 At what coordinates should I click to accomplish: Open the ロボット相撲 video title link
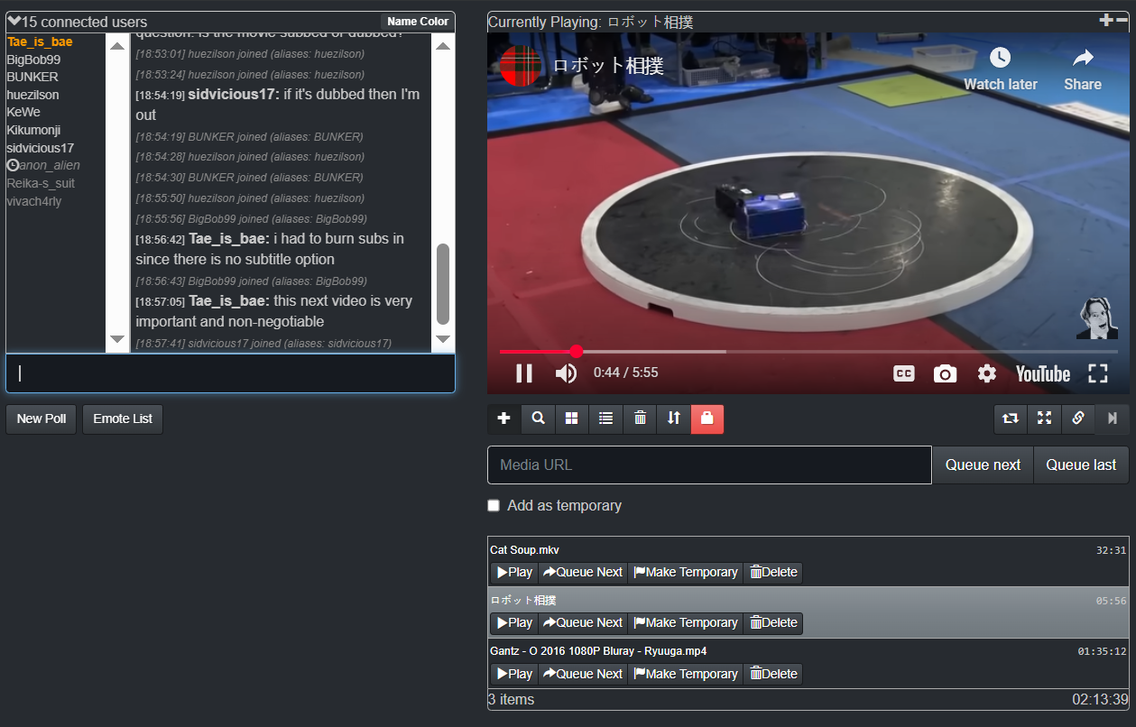coord(608,65)
